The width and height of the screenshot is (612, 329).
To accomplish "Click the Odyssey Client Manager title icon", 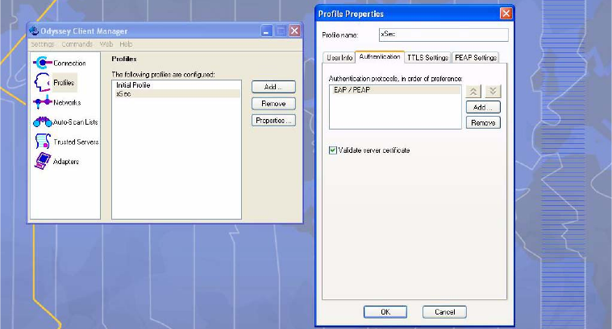I will click(x=35, y=31).
